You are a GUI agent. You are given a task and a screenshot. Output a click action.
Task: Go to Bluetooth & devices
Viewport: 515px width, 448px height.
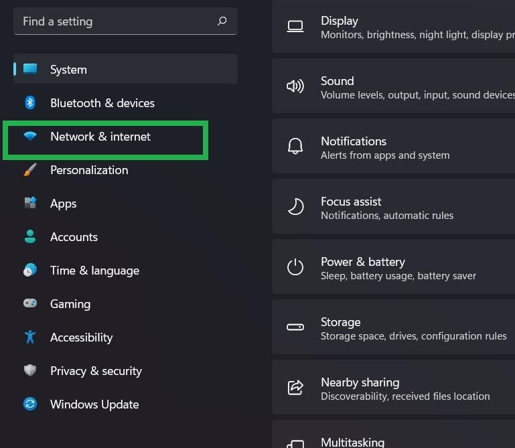pyautogui.click(x=102, y=103)
